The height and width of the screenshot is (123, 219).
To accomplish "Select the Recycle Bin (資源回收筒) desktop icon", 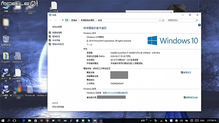I will 6,40.
